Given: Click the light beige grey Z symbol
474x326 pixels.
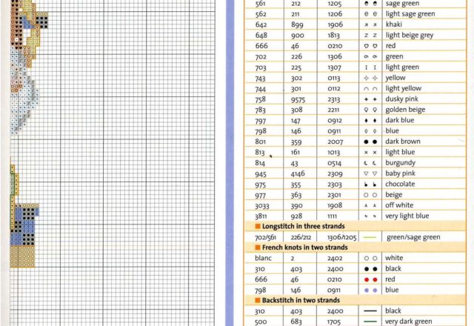Looking at the screenshot, I should point(370,34).
